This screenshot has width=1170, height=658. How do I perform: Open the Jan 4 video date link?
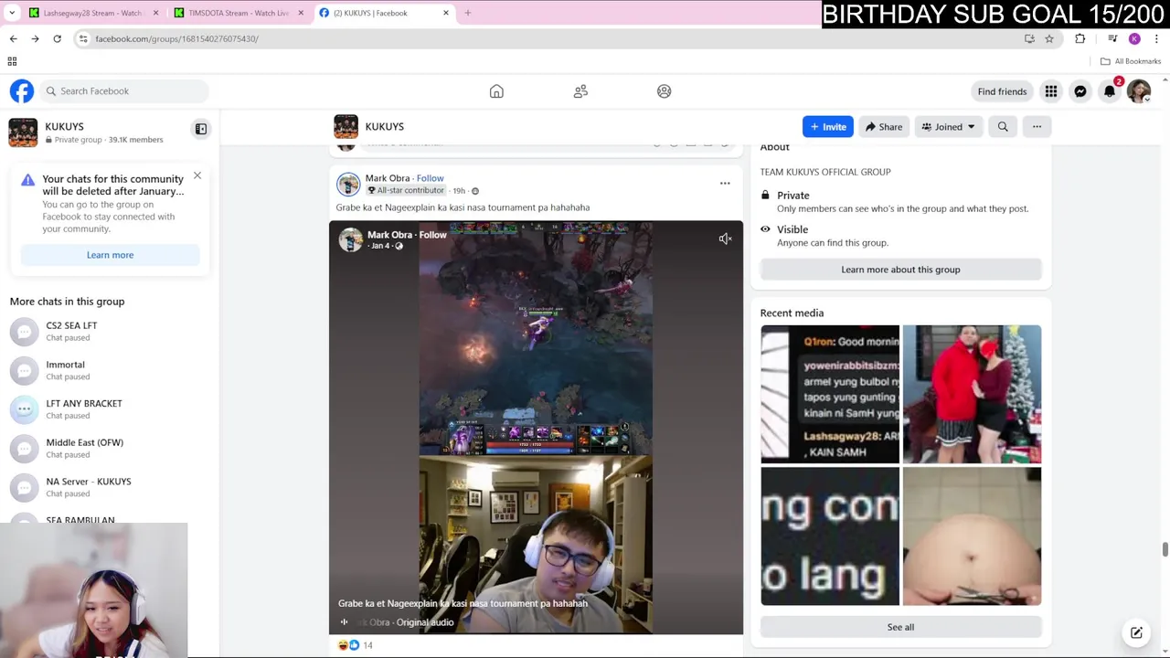(x=380, y=246)
